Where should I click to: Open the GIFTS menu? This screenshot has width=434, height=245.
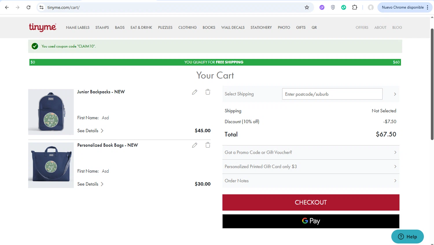[x=301, y=27]
